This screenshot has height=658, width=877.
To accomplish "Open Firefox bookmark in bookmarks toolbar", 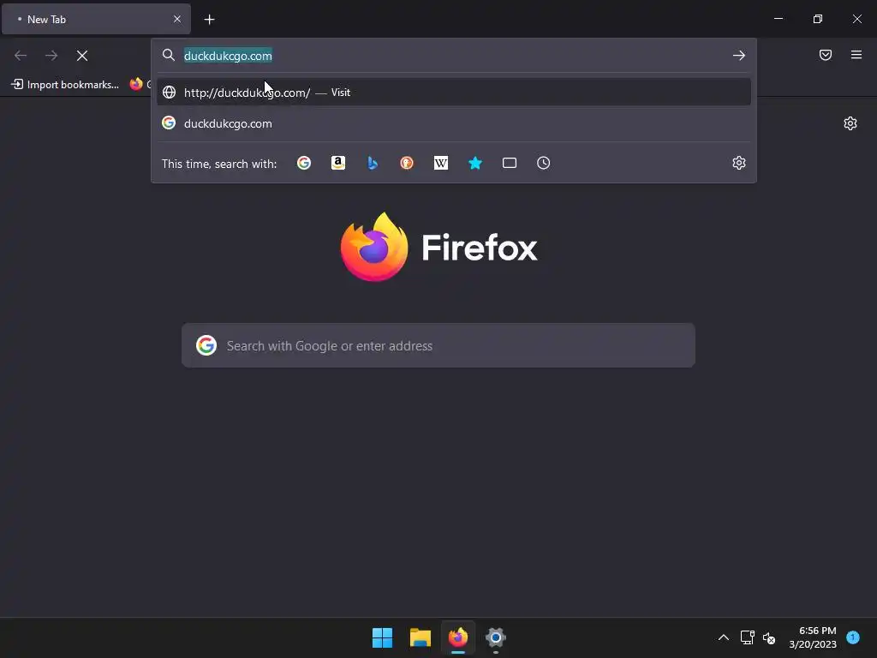I will pyautogui.click(x=140, y=85).
